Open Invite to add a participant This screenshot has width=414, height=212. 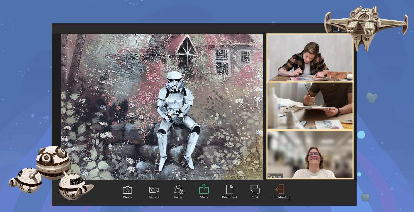coord(178,189)
